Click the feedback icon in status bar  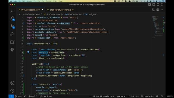point(157,96)
